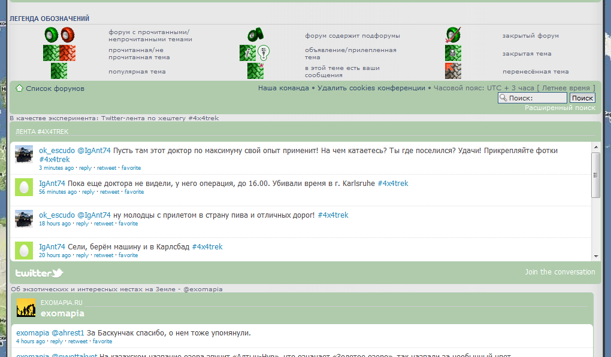Click the announcement/sticky topic legend icon
The image size is (611, 357).
point(255,53)
